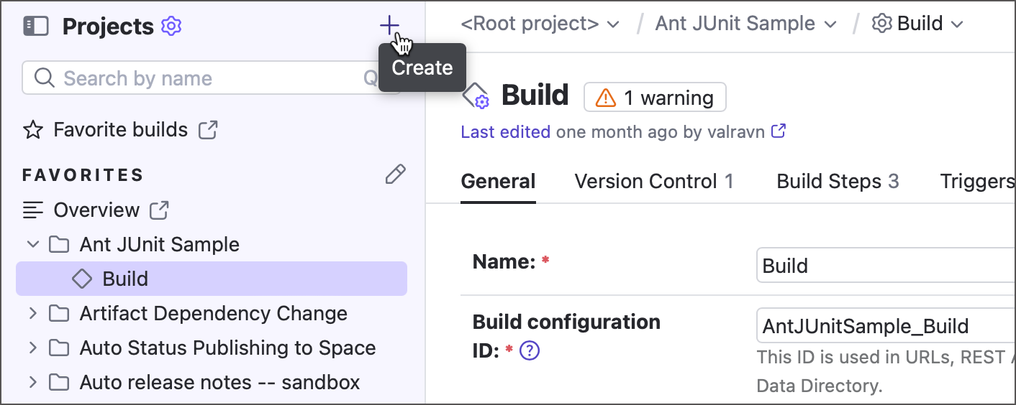Click the Create plus icon
The image size is (1016, 405).
click(389, 27)
